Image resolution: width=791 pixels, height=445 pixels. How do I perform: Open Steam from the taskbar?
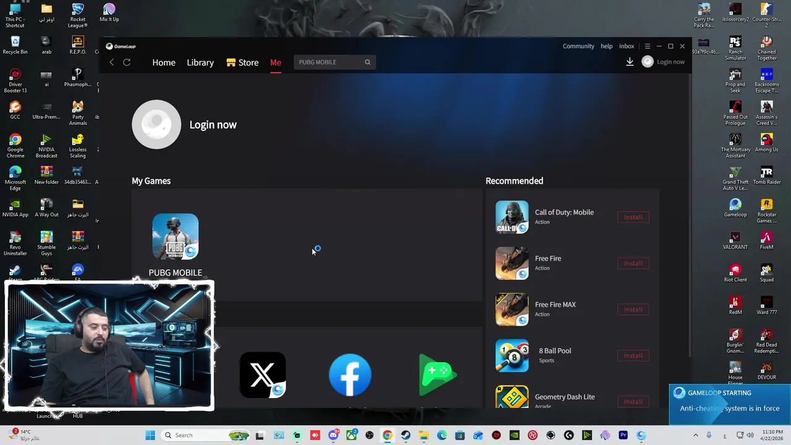(405, 435)
